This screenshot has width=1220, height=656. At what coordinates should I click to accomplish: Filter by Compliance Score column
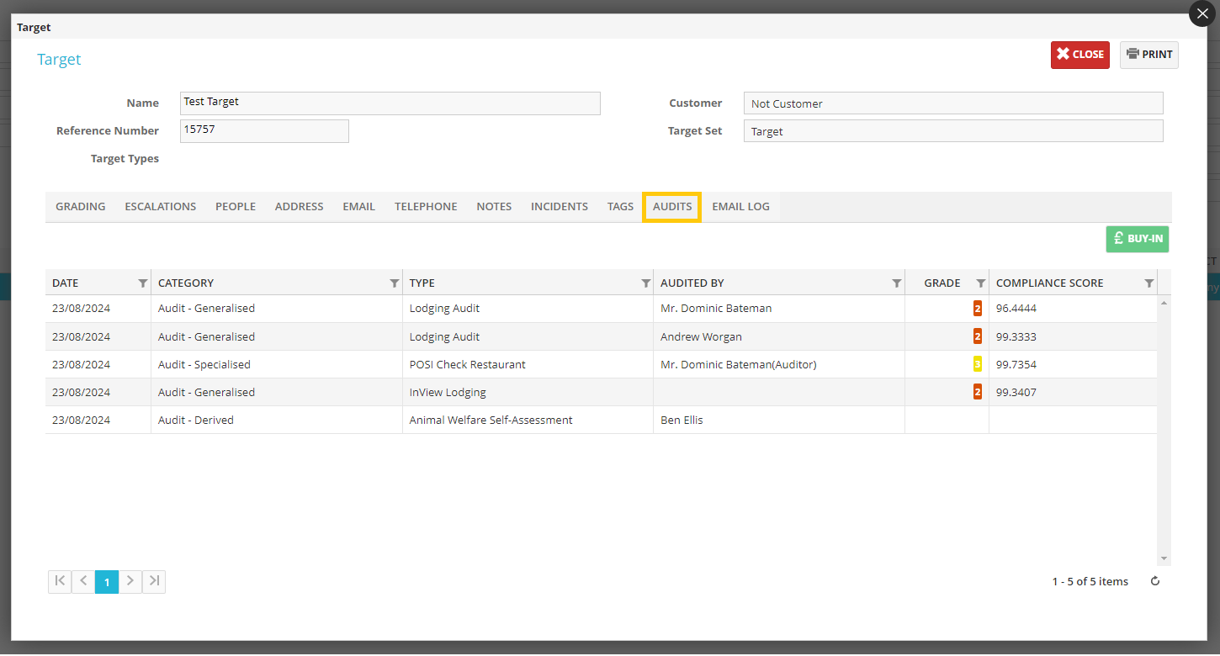click(x=1148, y=283)
